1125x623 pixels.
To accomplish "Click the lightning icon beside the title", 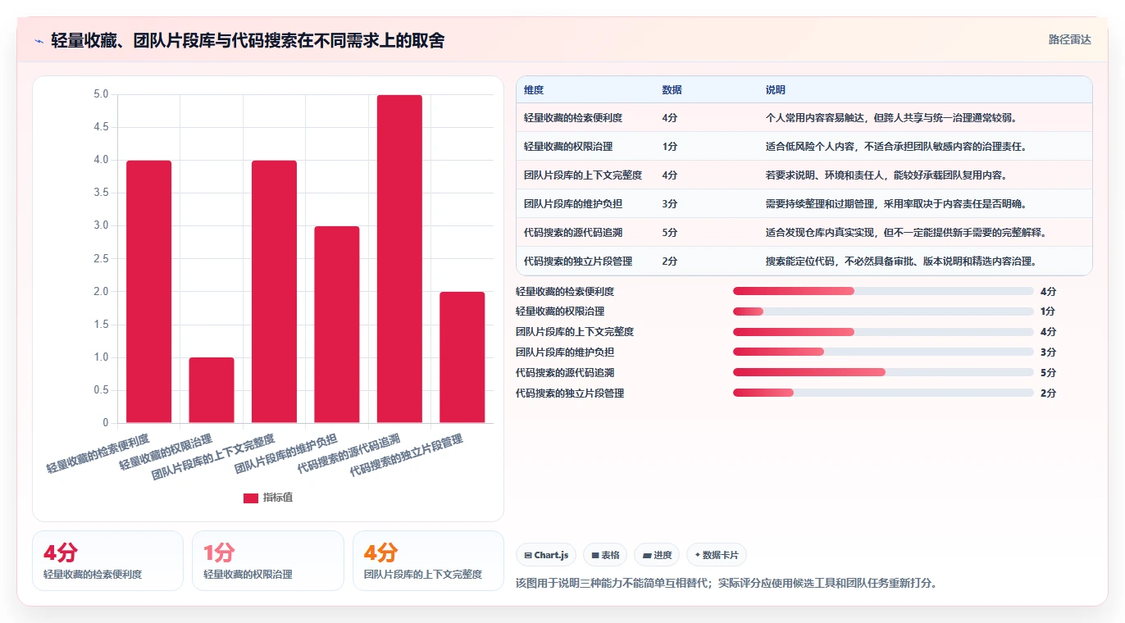I will coord(39,40).
